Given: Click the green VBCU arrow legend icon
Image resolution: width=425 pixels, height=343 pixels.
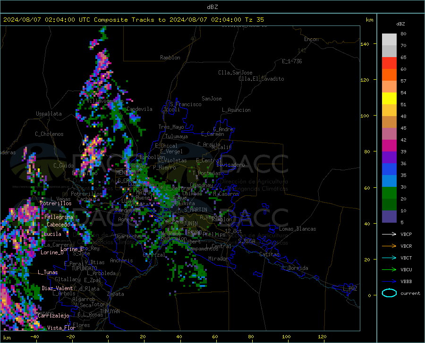Looking at the screenshot, I should 389,270.
